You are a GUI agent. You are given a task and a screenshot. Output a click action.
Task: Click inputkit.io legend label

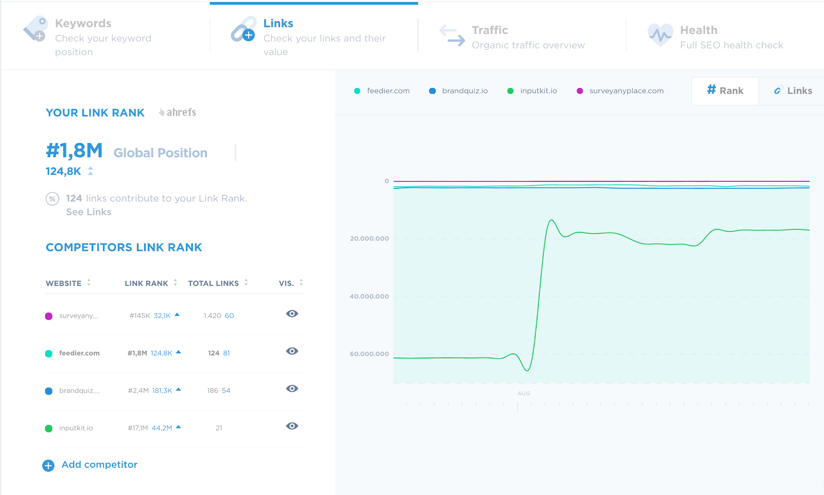[538, 91]
